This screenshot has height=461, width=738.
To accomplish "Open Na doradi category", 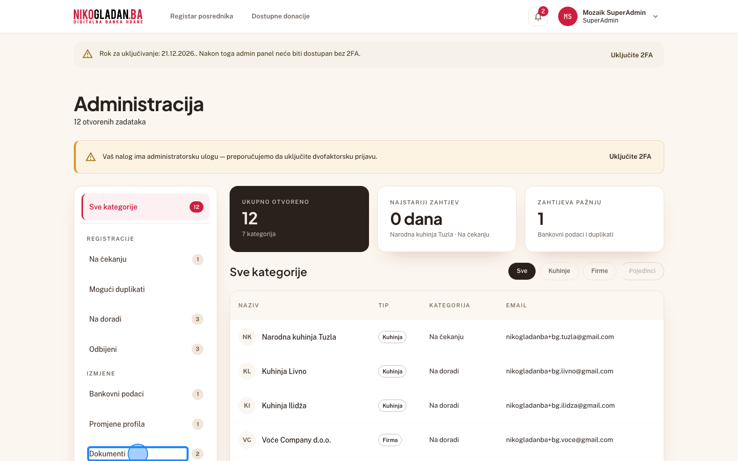I will pos(146,319).
